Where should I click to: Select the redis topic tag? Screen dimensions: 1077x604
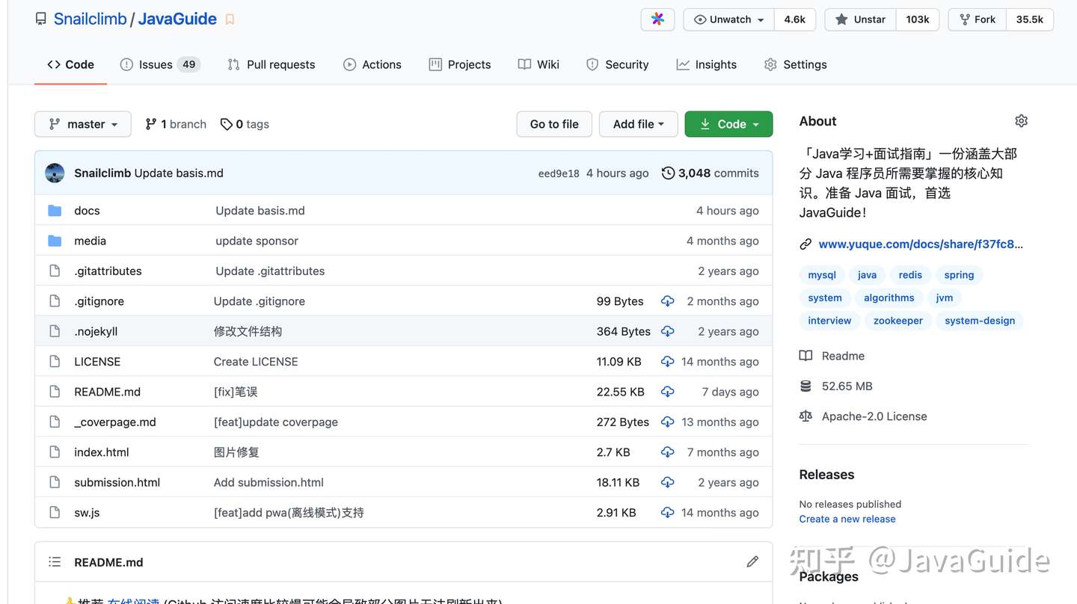[x=910, y=275]
